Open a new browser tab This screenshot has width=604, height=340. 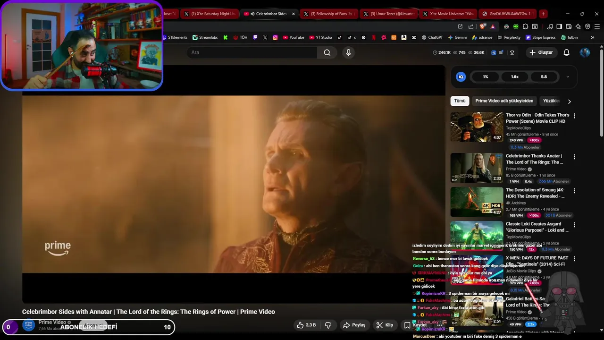tap(543, 14)
